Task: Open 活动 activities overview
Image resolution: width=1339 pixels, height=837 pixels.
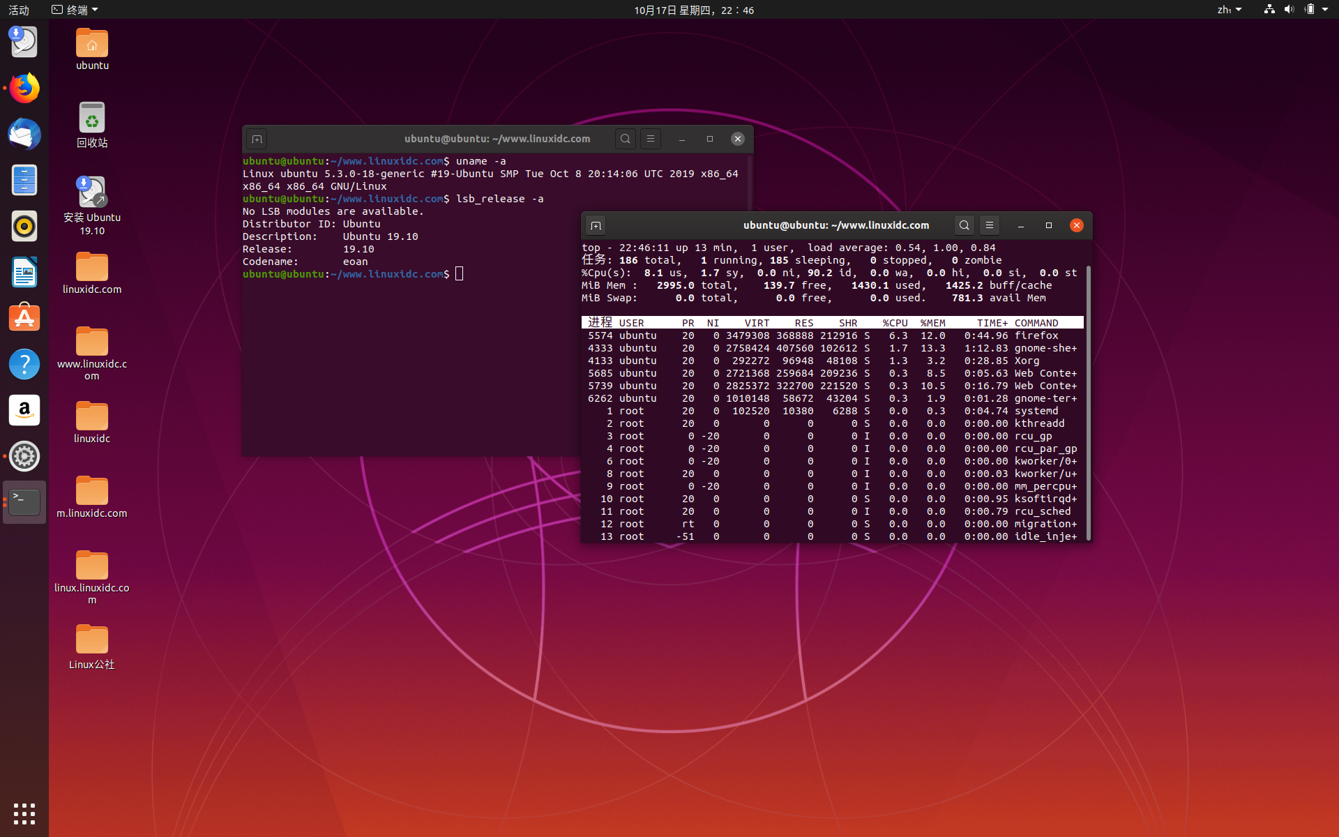Action: point(19,10)
